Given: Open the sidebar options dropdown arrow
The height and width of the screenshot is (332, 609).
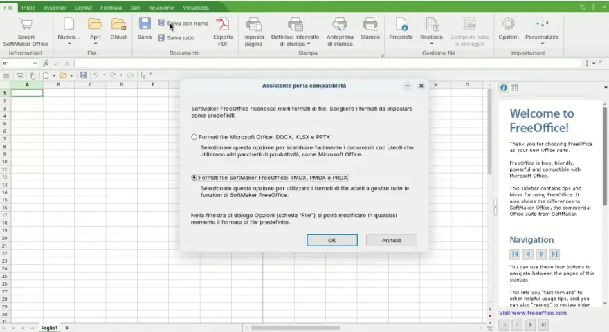Looking at the screenshot, I should [606, 88].
